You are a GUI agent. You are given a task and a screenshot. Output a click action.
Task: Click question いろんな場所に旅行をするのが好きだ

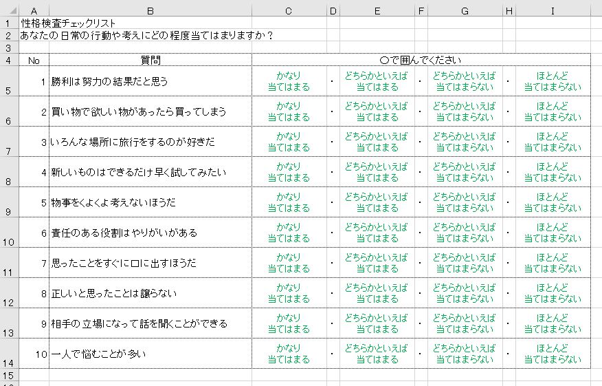click(x=133, y=142)
